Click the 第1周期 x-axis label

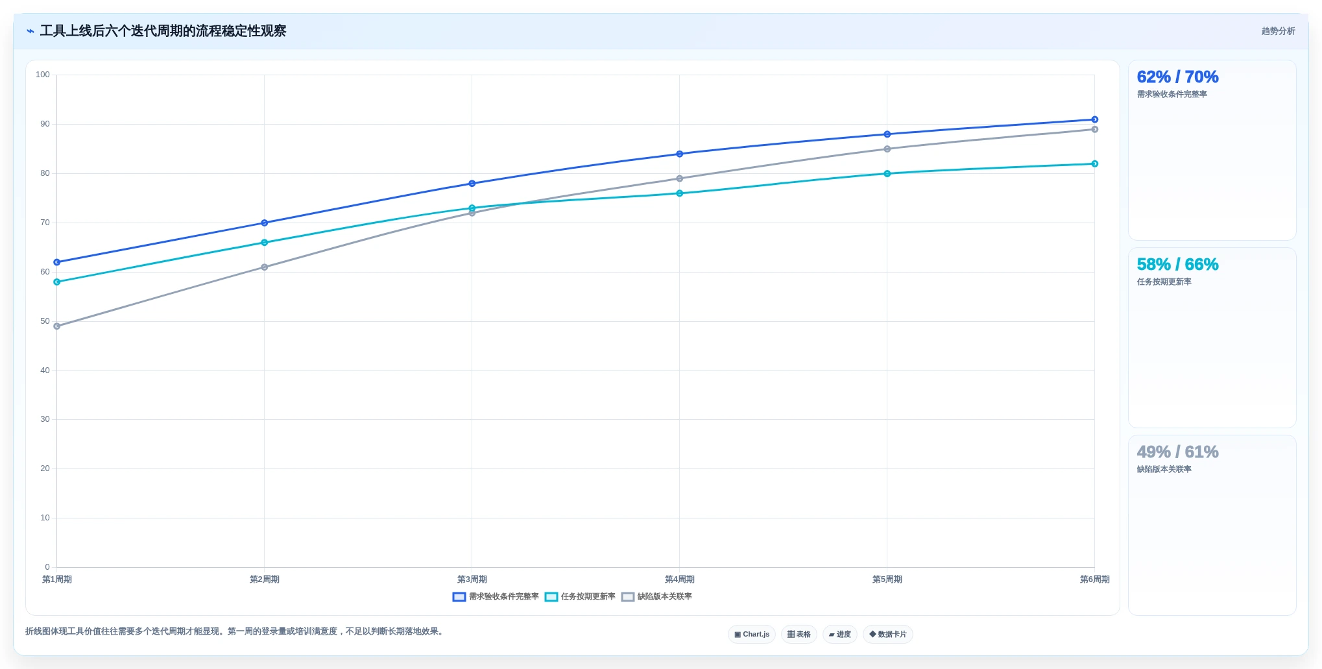pos(57,579)
